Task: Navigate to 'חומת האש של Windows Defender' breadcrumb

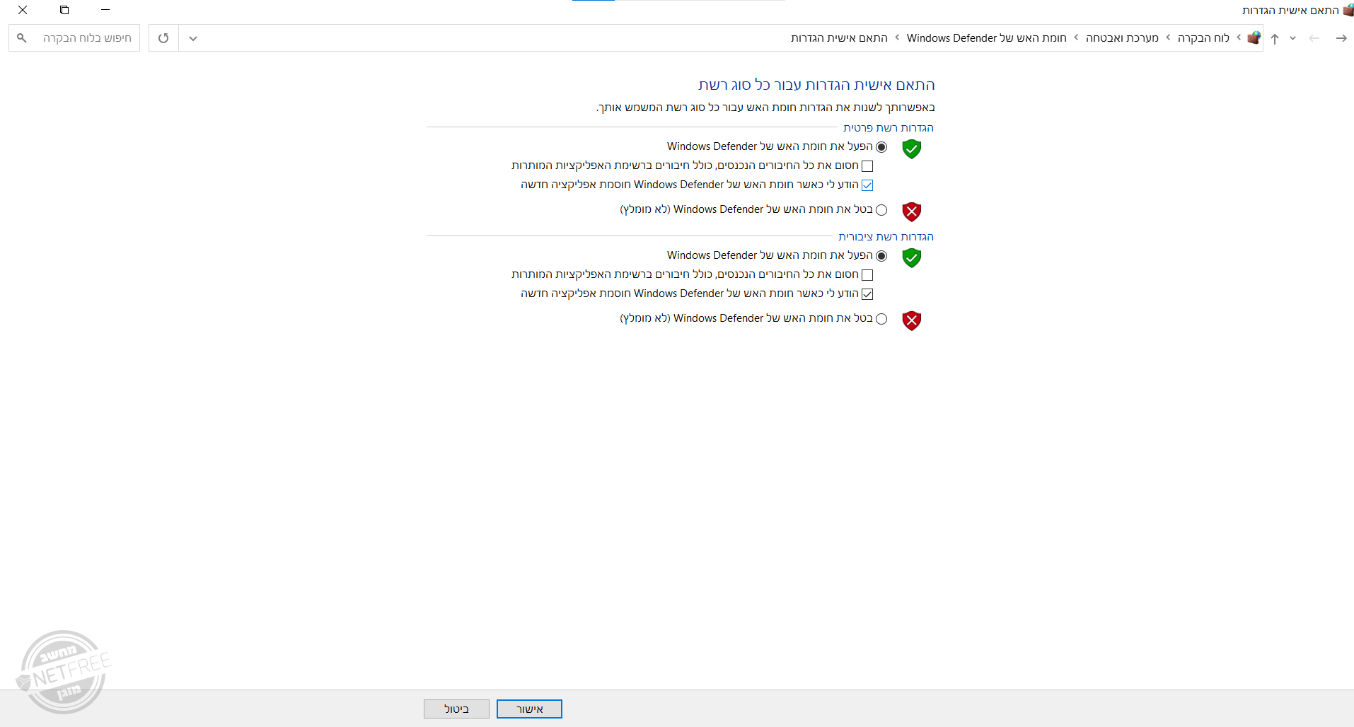Action: click(x=987, y=38)
